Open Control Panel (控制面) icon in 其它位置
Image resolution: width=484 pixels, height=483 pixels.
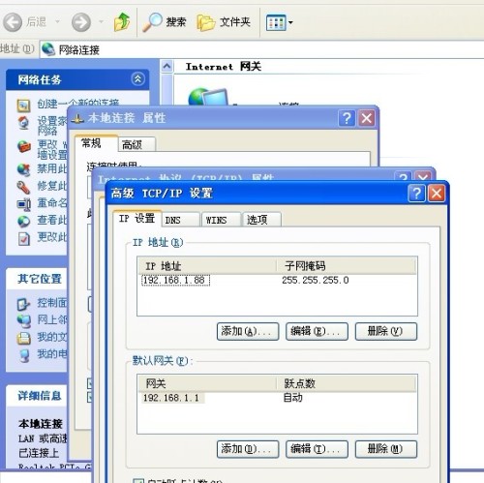(23, 304)
